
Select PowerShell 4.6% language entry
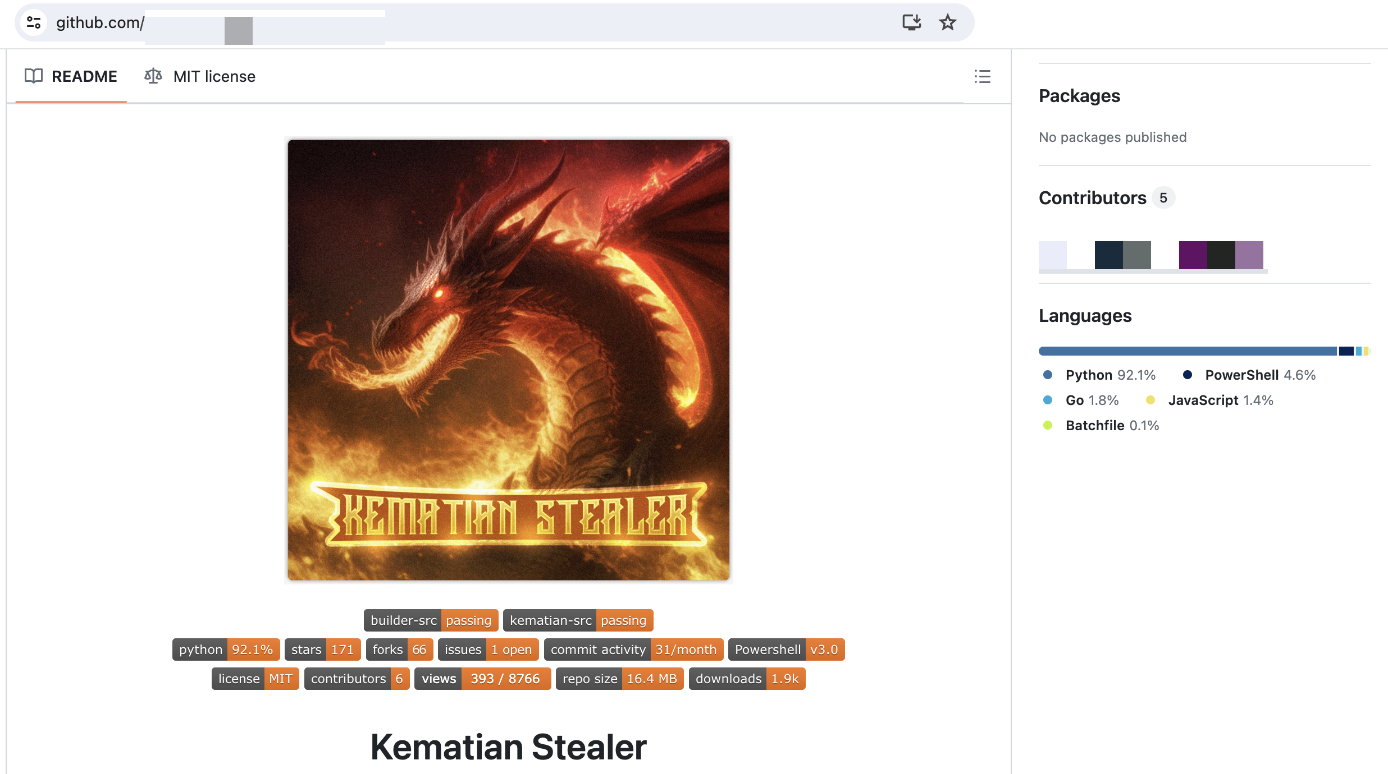(1249, 375)
